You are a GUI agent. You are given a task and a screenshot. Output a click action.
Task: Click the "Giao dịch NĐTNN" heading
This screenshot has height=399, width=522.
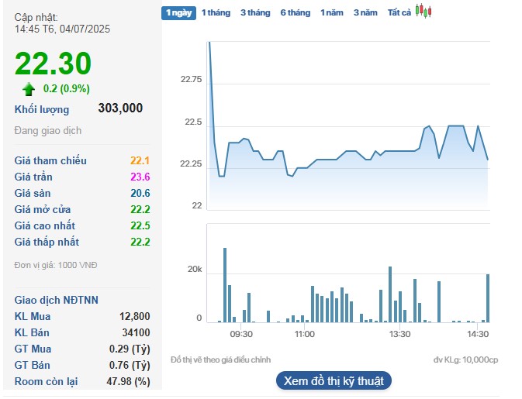[57, 300]
